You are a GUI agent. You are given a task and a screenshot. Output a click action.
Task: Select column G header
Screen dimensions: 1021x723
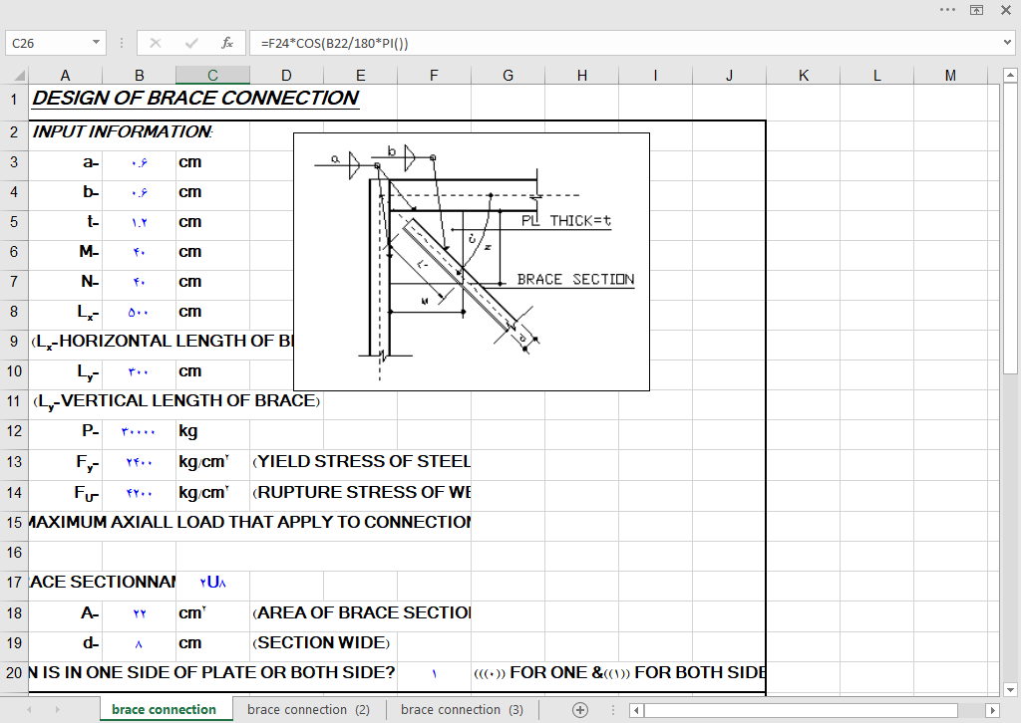point(508,76)
